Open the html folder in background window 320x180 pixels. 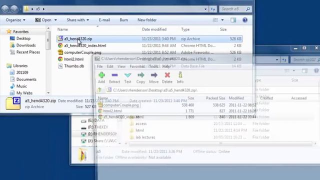point(139,130)
